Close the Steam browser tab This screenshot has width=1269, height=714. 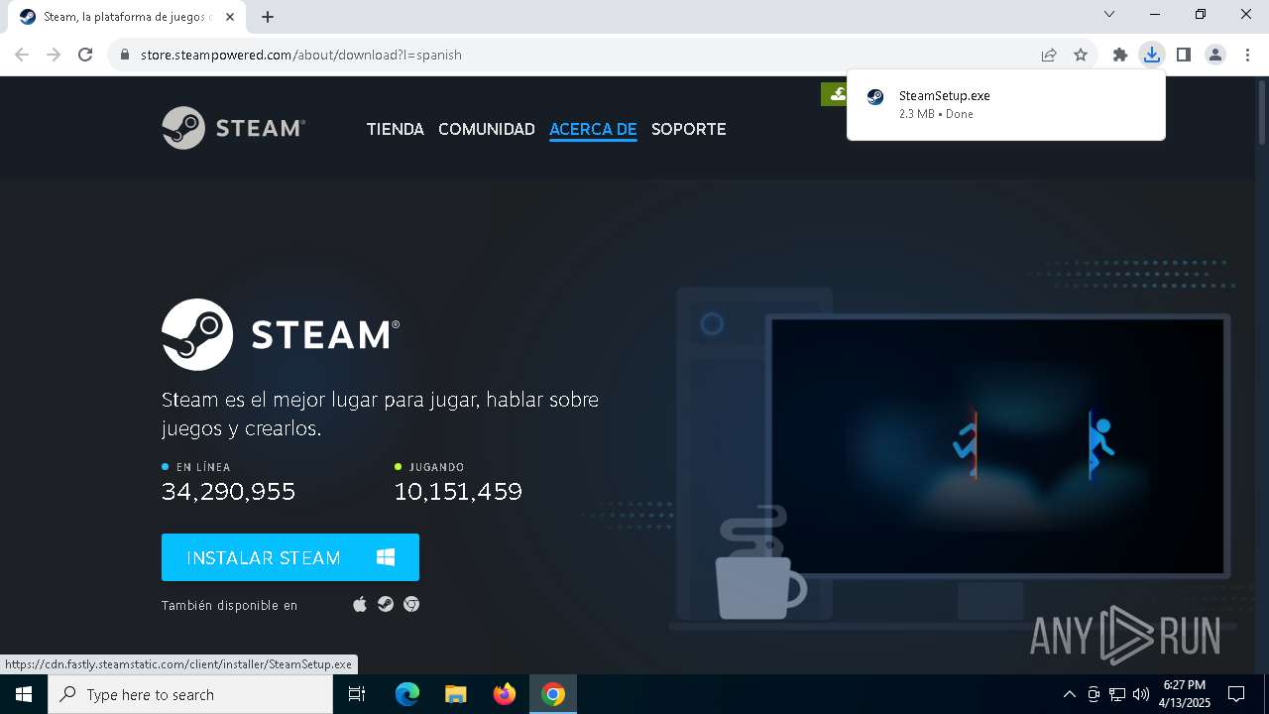(230, 17)
